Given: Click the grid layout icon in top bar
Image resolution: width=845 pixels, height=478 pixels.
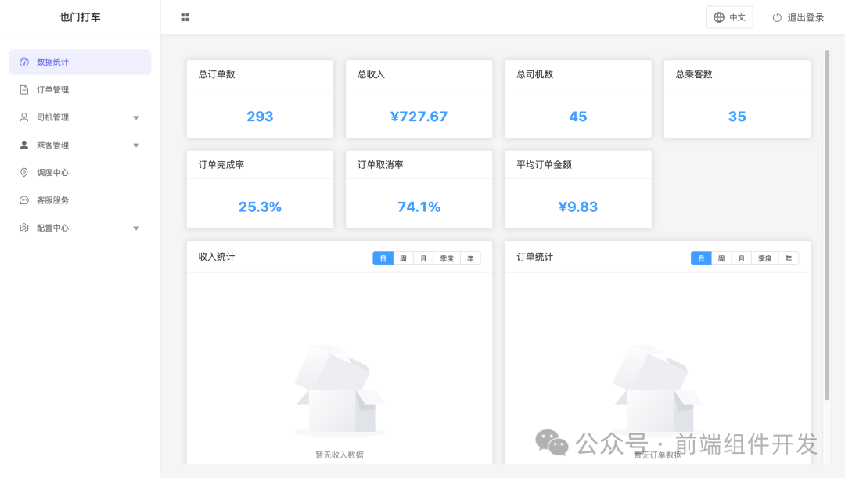Looking at the screenshot, I should coord(185,16).
